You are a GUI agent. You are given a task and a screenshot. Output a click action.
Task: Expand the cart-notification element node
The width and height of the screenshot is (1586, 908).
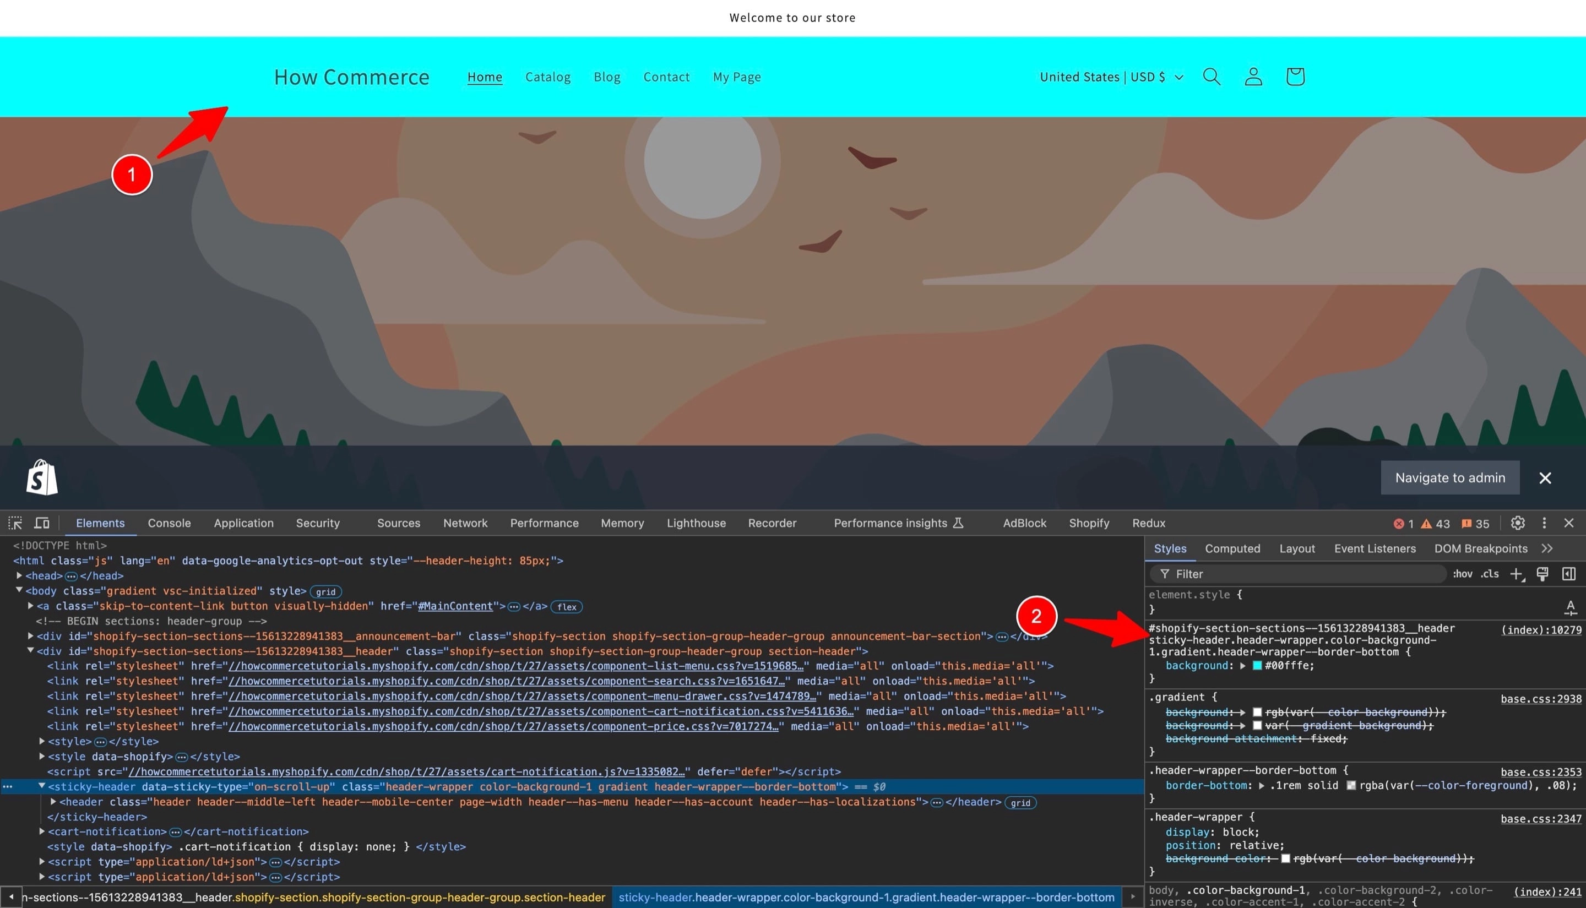point(42,831)
